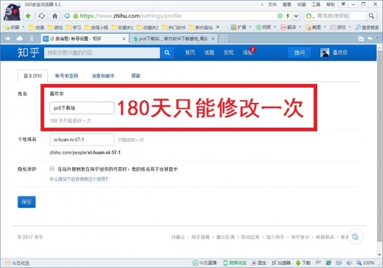
Task: Go to browser home page icon
Action: click(55, 16)
